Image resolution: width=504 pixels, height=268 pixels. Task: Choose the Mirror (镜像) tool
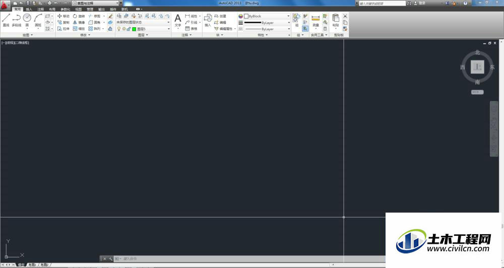[x=79, y=22]
